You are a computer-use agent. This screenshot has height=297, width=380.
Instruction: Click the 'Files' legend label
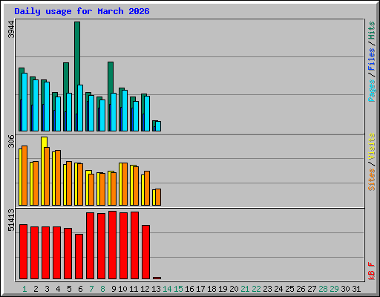[372, 59]
